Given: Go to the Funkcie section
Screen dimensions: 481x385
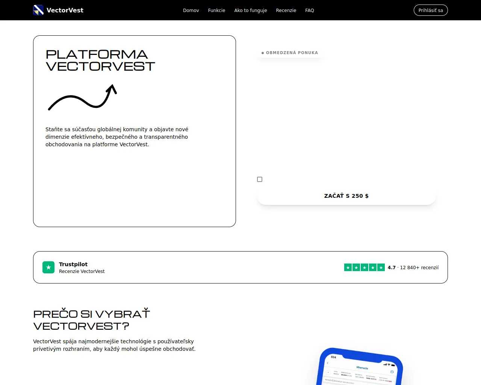Looking at the screenshot, I should tap(216, 11).
